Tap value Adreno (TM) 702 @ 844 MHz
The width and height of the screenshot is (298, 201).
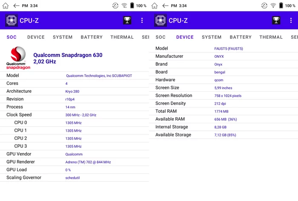click(x=88, y=162)
